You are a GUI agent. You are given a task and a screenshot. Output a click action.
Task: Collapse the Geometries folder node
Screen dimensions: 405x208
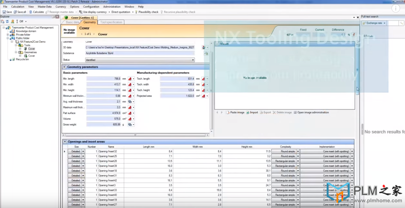click(16, 52)
